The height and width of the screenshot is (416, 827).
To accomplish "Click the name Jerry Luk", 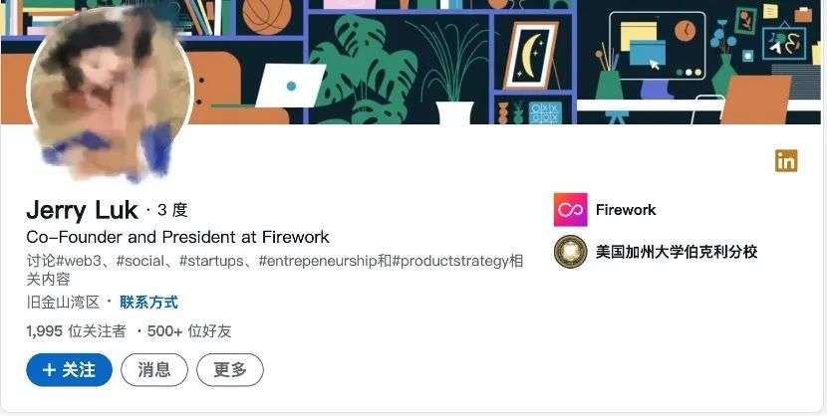I will click(x=82, y=210).
